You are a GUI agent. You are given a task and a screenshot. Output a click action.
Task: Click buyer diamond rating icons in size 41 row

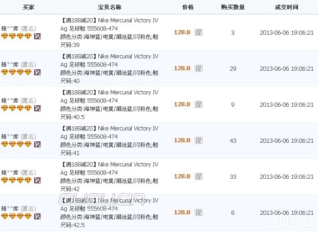(x=16, y=145)
